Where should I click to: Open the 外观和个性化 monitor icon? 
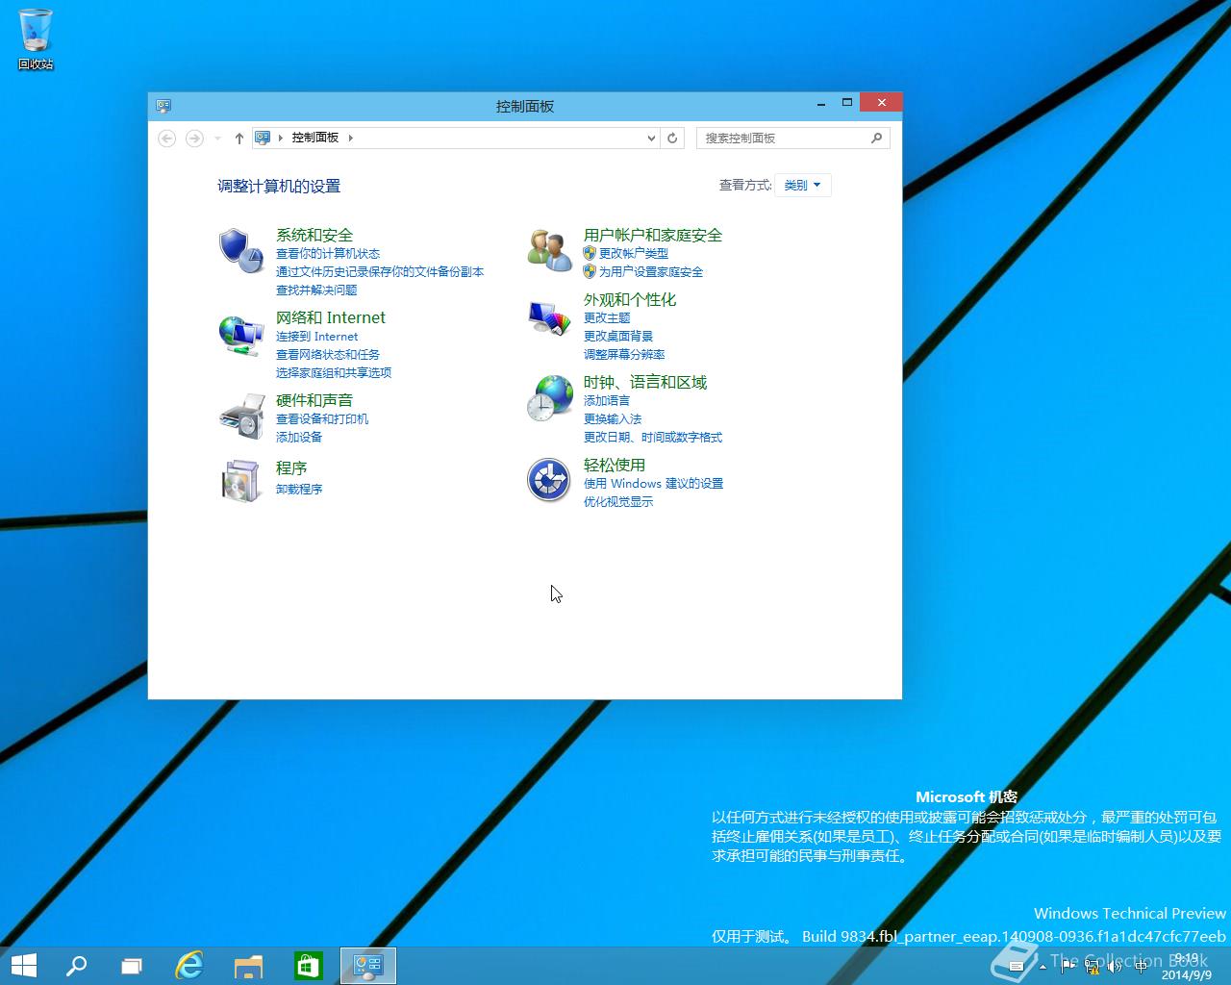click(549, 318)
